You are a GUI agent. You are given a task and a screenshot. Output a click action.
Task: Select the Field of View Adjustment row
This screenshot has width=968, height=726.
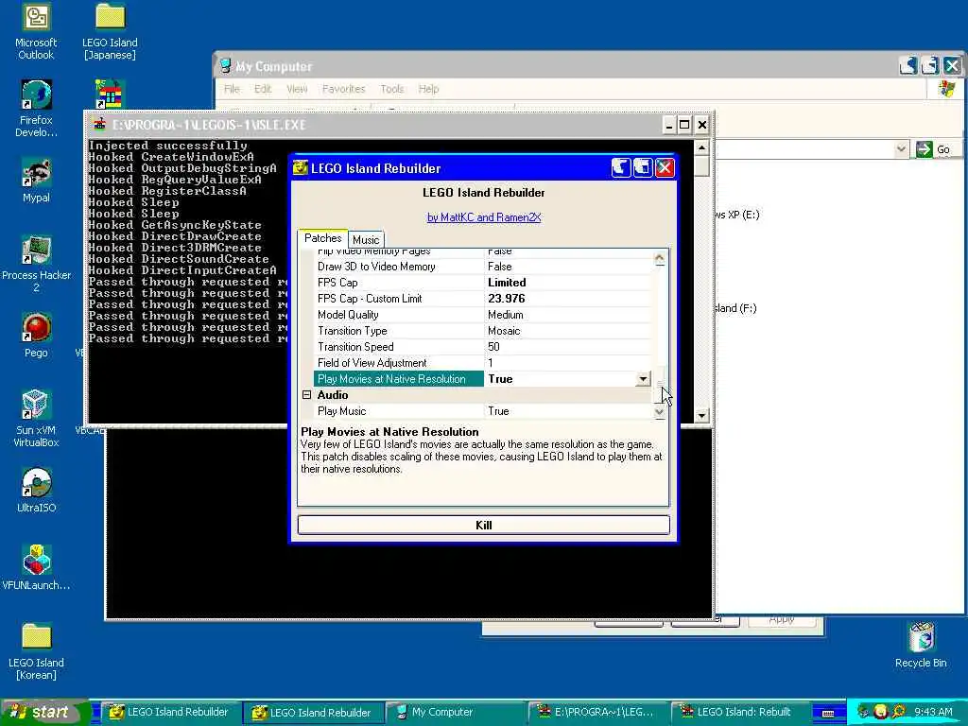click(483, 362)
